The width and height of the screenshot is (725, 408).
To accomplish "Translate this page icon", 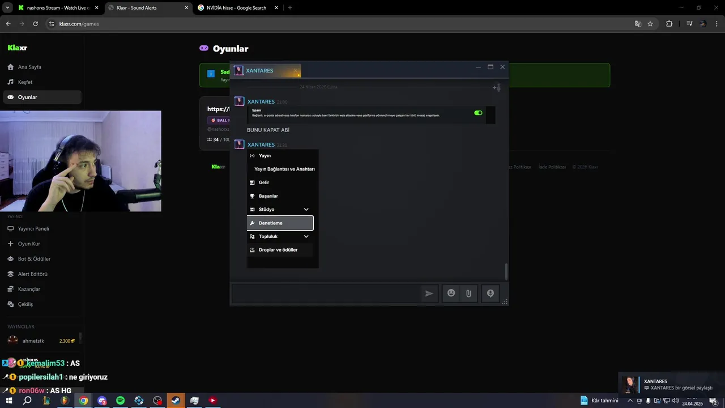I will (x=638, y=24).
